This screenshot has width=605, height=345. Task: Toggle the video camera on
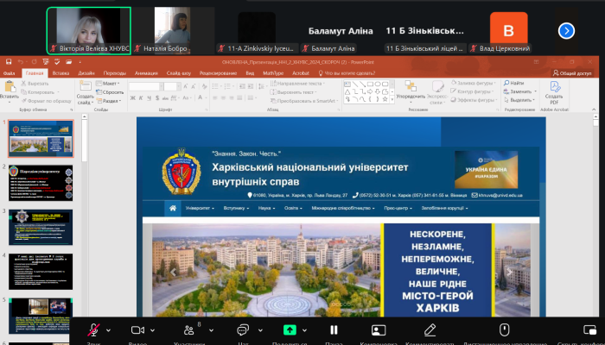pos(137,329)
